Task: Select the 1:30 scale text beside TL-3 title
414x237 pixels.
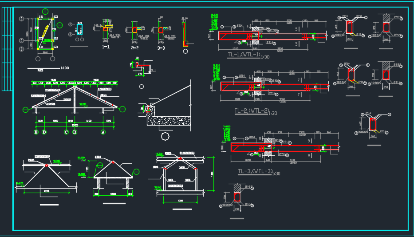Action: click(x=276, y=174)
